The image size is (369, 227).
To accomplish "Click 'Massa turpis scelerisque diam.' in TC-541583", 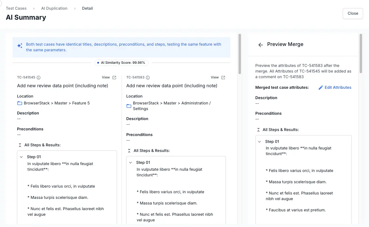I will pyautogui.click(x=167, y=203).
